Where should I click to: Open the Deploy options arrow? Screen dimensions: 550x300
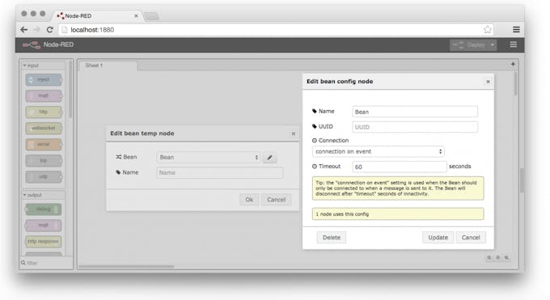coord(493,45)
